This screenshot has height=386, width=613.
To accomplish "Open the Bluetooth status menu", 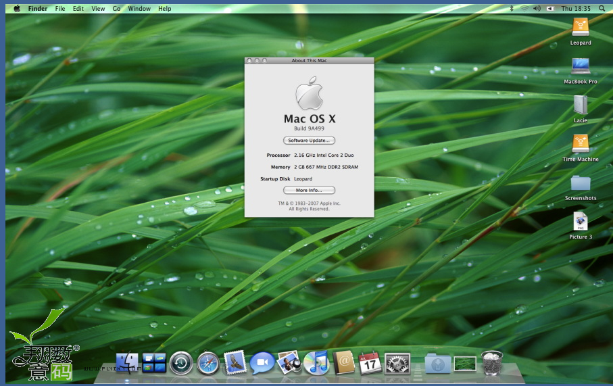I will pyautogui.click(x=511, y=9).
